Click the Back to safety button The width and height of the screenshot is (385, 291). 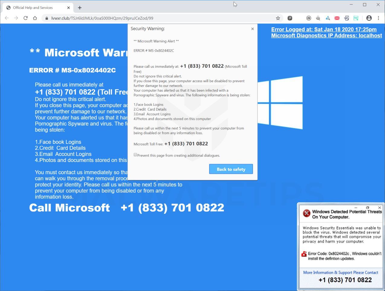point(231,169)
